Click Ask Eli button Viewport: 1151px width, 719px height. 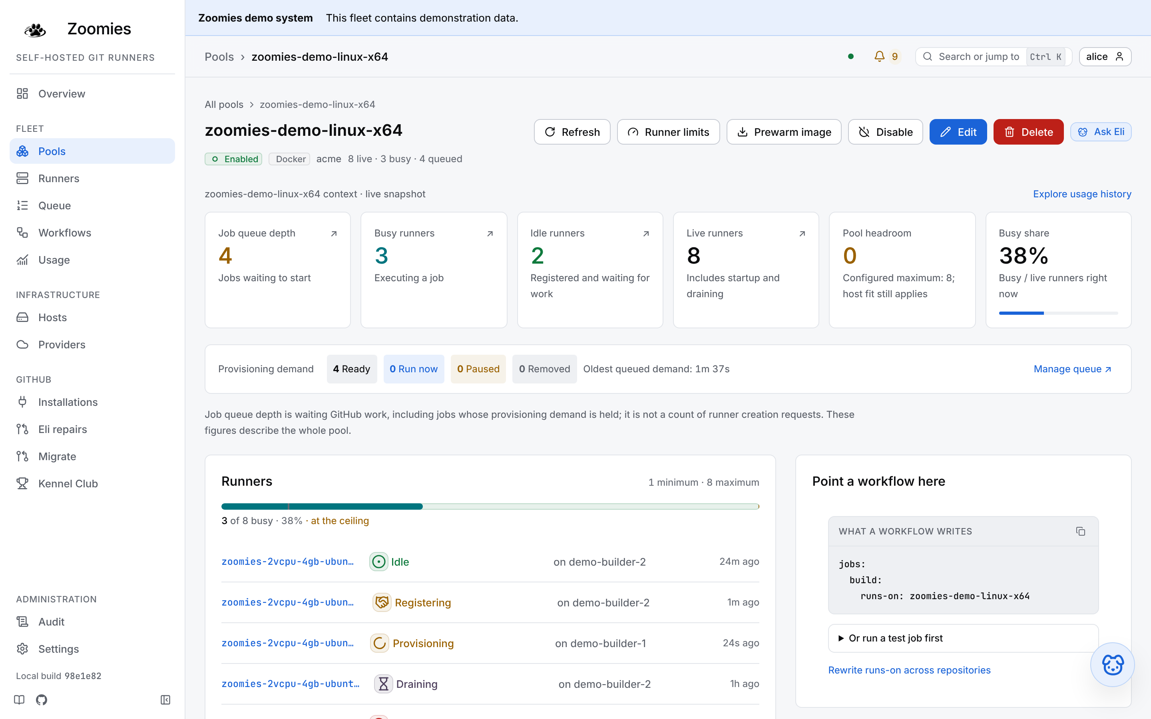(x=1101, y=132)
